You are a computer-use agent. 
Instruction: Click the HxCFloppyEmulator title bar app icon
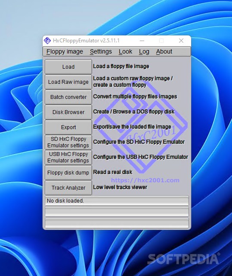click(x=47, y=41)
